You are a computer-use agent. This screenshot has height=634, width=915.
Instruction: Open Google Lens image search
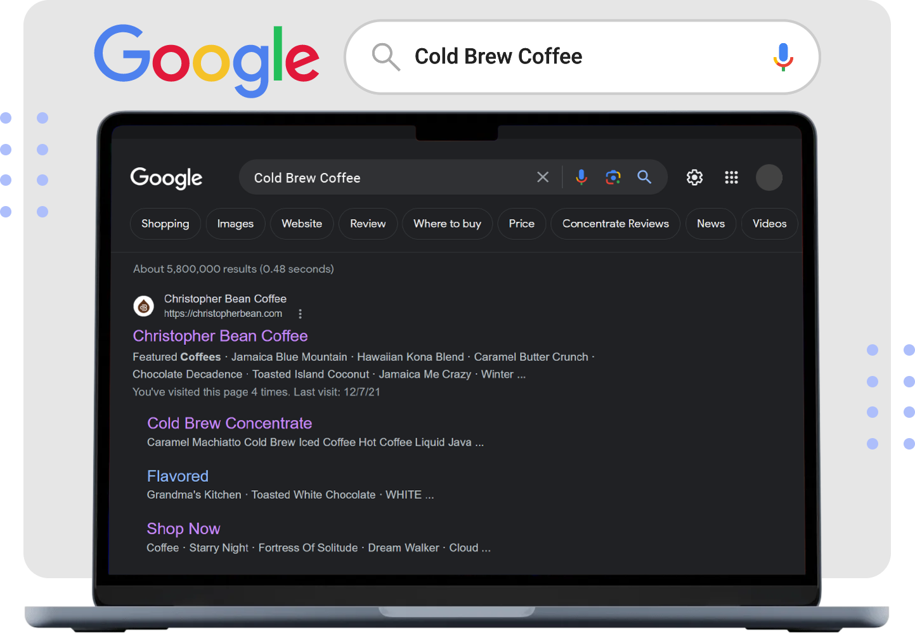[613, 178]
